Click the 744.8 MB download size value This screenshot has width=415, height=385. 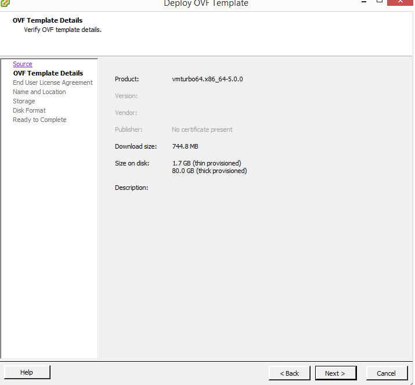pos(185,146)
